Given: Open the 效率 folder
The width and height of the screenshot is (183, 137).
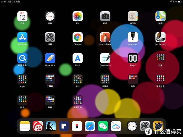Looking at the screenshot, I should pos(160,58).
